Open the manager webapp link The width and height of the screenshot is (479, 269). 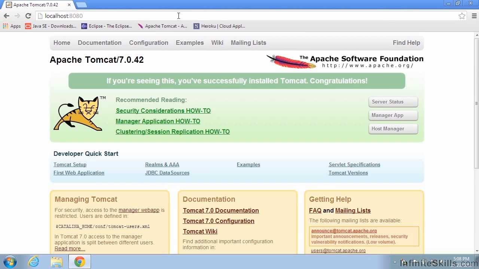click(x=139, y=210)
